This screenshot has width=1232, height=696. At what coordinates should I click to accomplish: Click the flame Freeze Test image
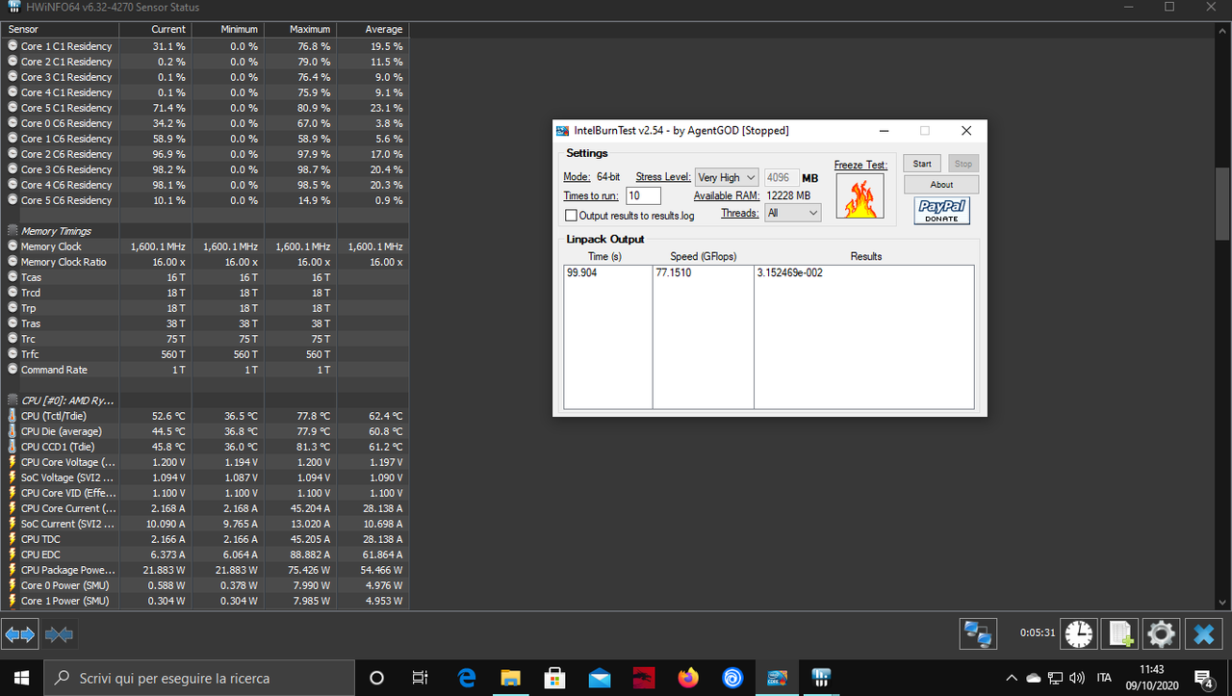[x=860, y=196]
